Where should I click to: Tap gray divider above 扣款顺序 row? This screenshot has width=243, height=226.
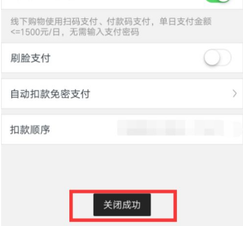click(122, 112)
